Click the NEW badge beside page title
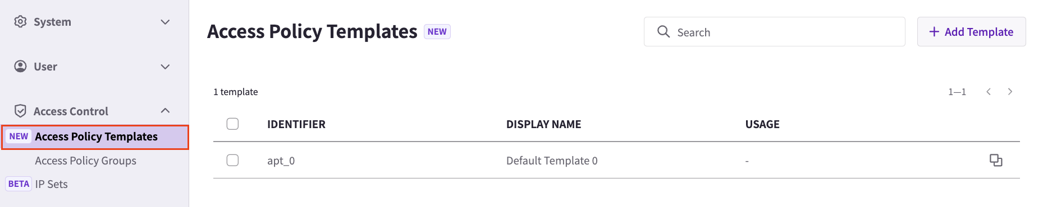 pos(437,31)
